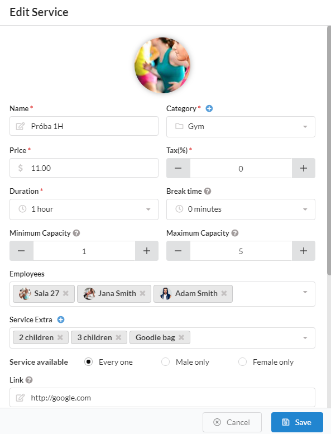The height and width of the screenshot is (434, 331).
Task: Increase the Tax percentage with plus
Action: coord(304,168)
